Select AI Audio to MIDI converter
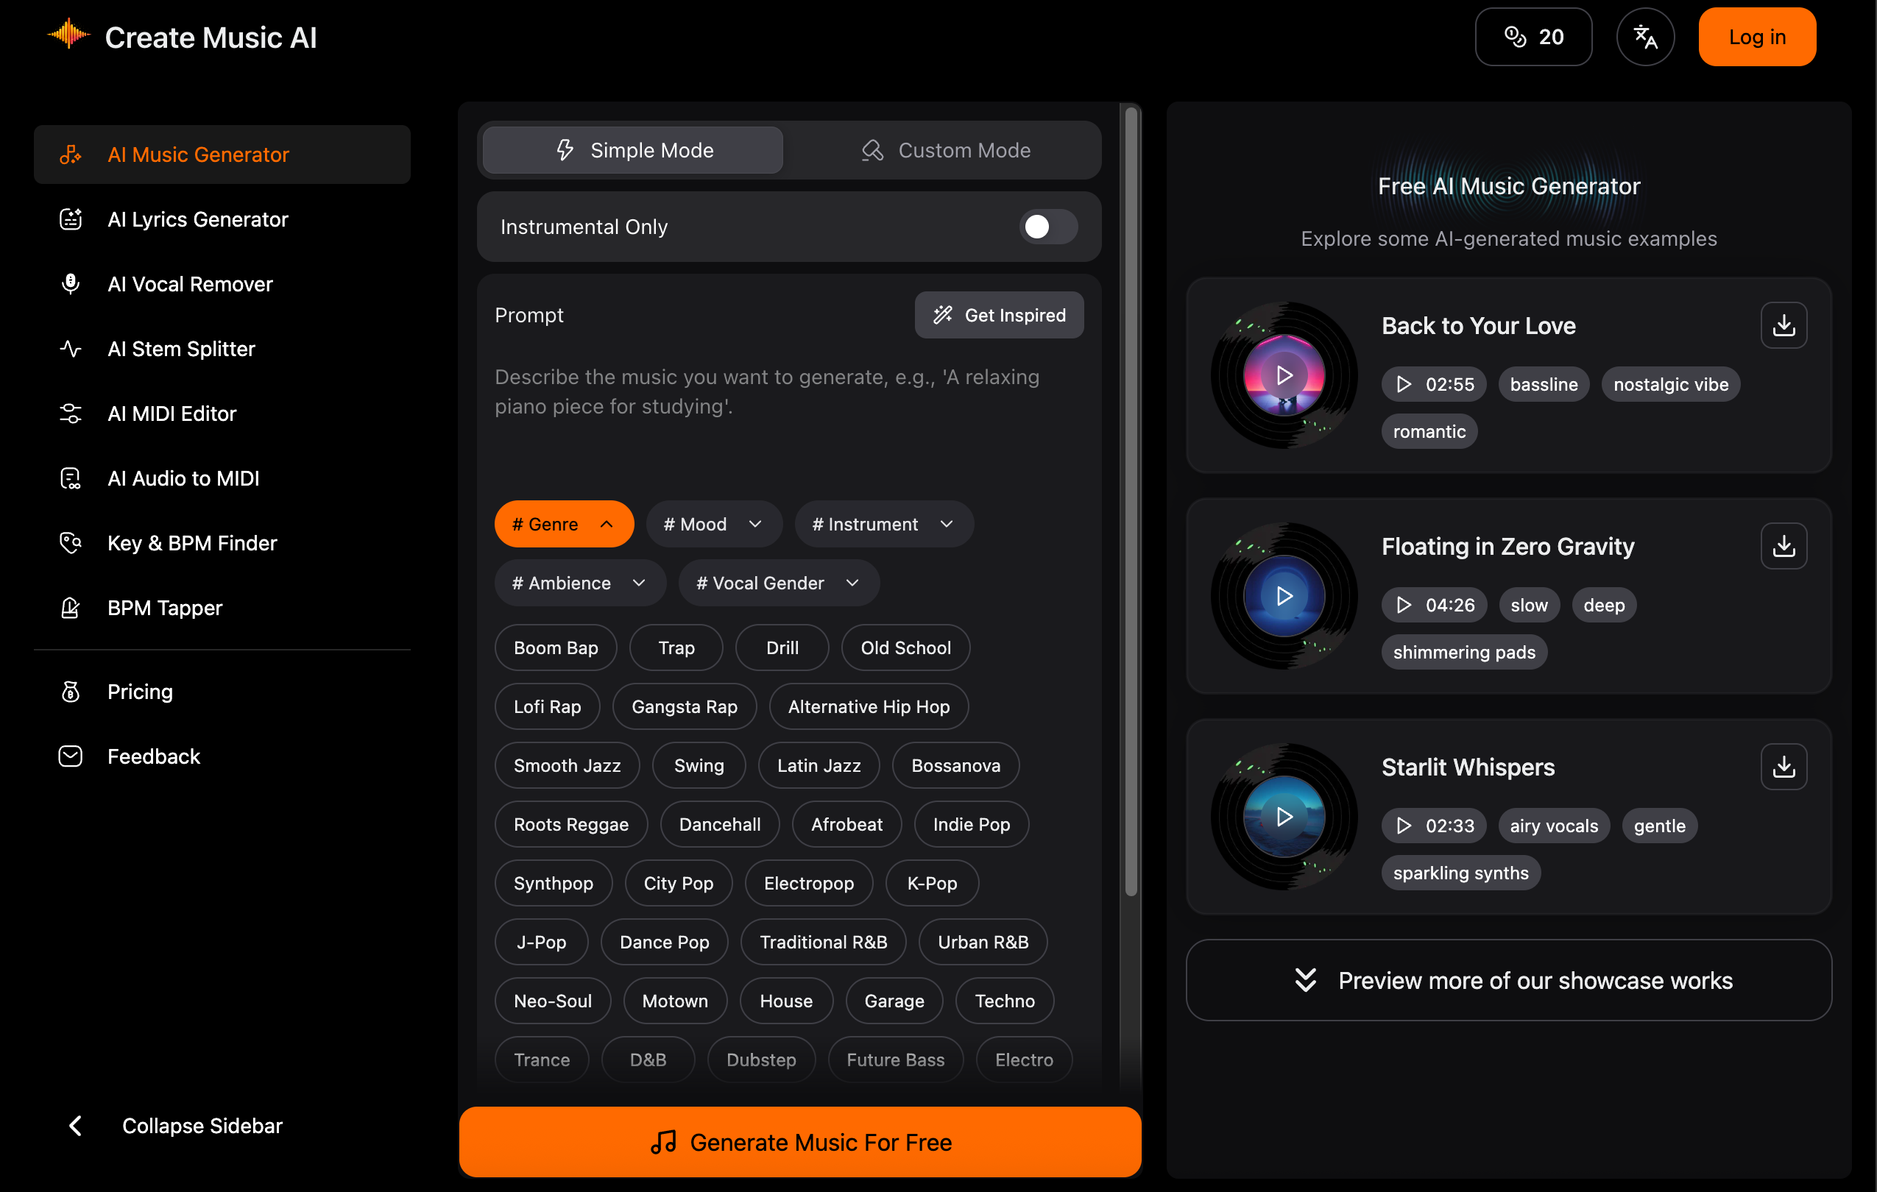Viewport: 1877px width, 1192px height. (x=183, y=478)
